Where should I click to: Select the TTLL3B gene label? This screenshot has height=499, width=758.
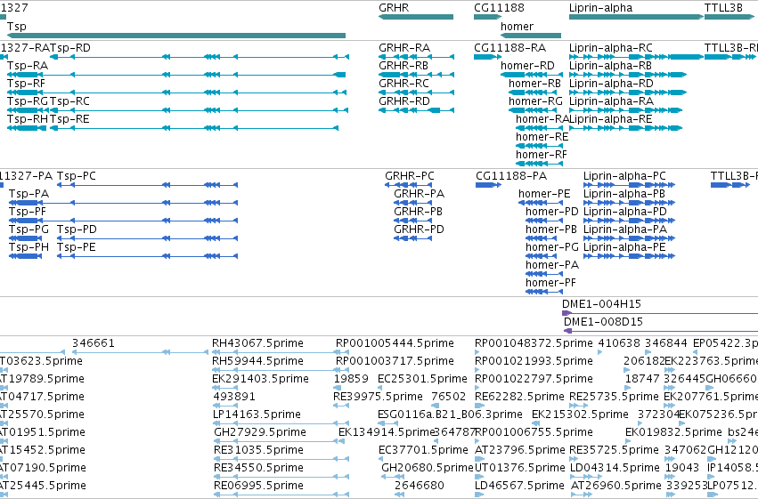pos(723,8)
